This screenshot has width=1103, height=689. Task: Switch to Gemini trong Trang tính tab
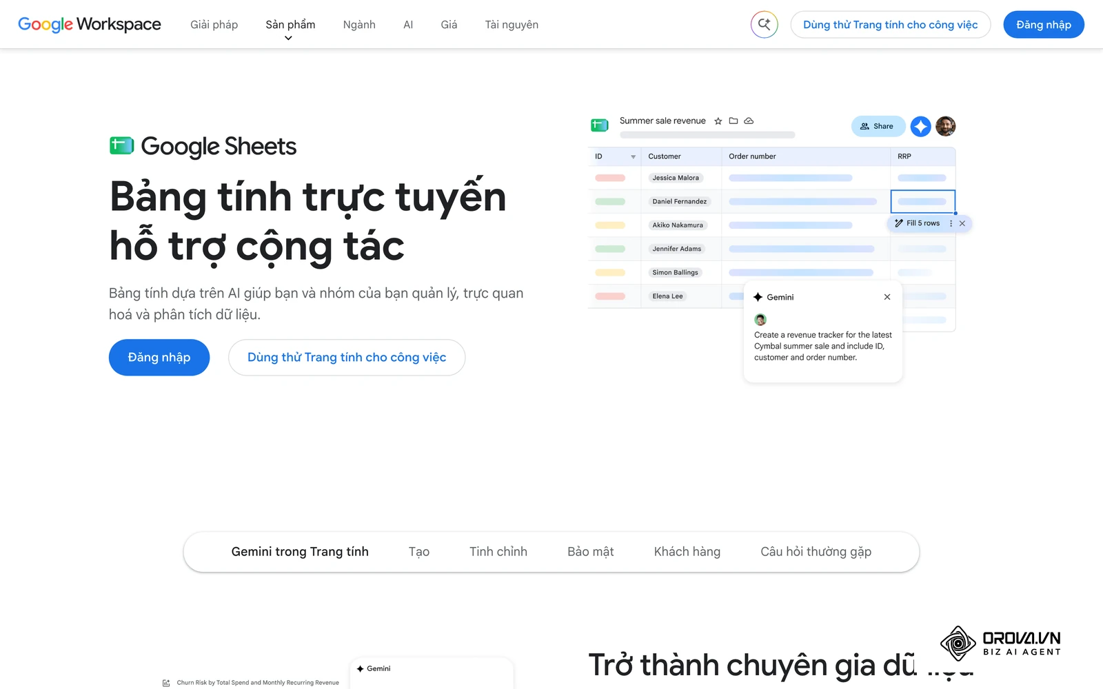pos(300,552)
